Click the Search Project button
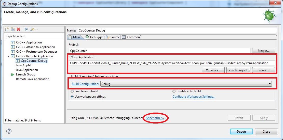Screen dimensions: 283x140 tap(238, 70)
